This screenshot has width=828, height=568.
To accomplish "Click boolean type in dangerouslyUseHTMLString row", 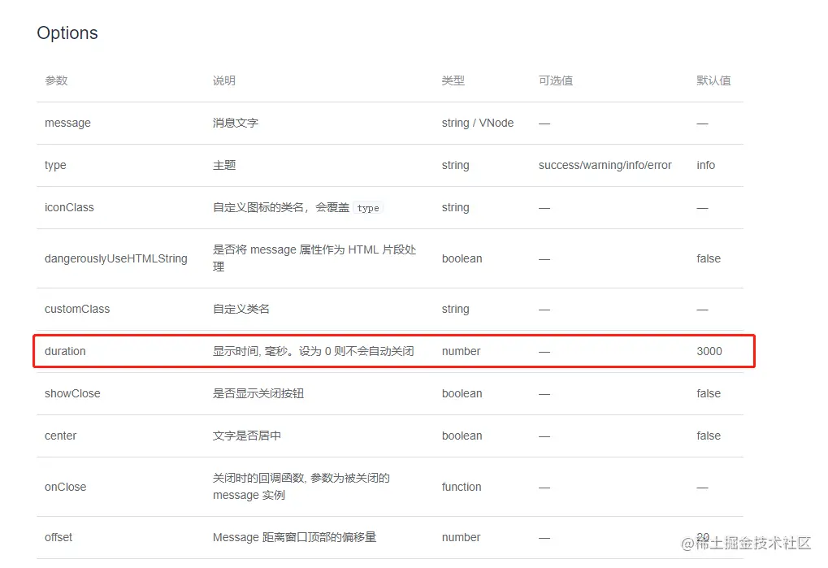I will tap(462, 258).
